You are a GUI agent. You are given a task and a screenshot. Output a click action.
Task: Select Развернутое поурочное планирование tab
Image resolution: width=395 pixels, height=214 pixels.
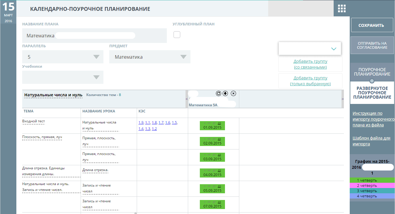[x=372, y=93]
